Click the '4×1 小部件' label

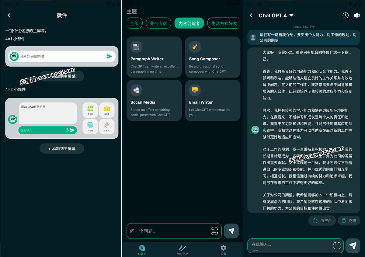coord(15,39)
